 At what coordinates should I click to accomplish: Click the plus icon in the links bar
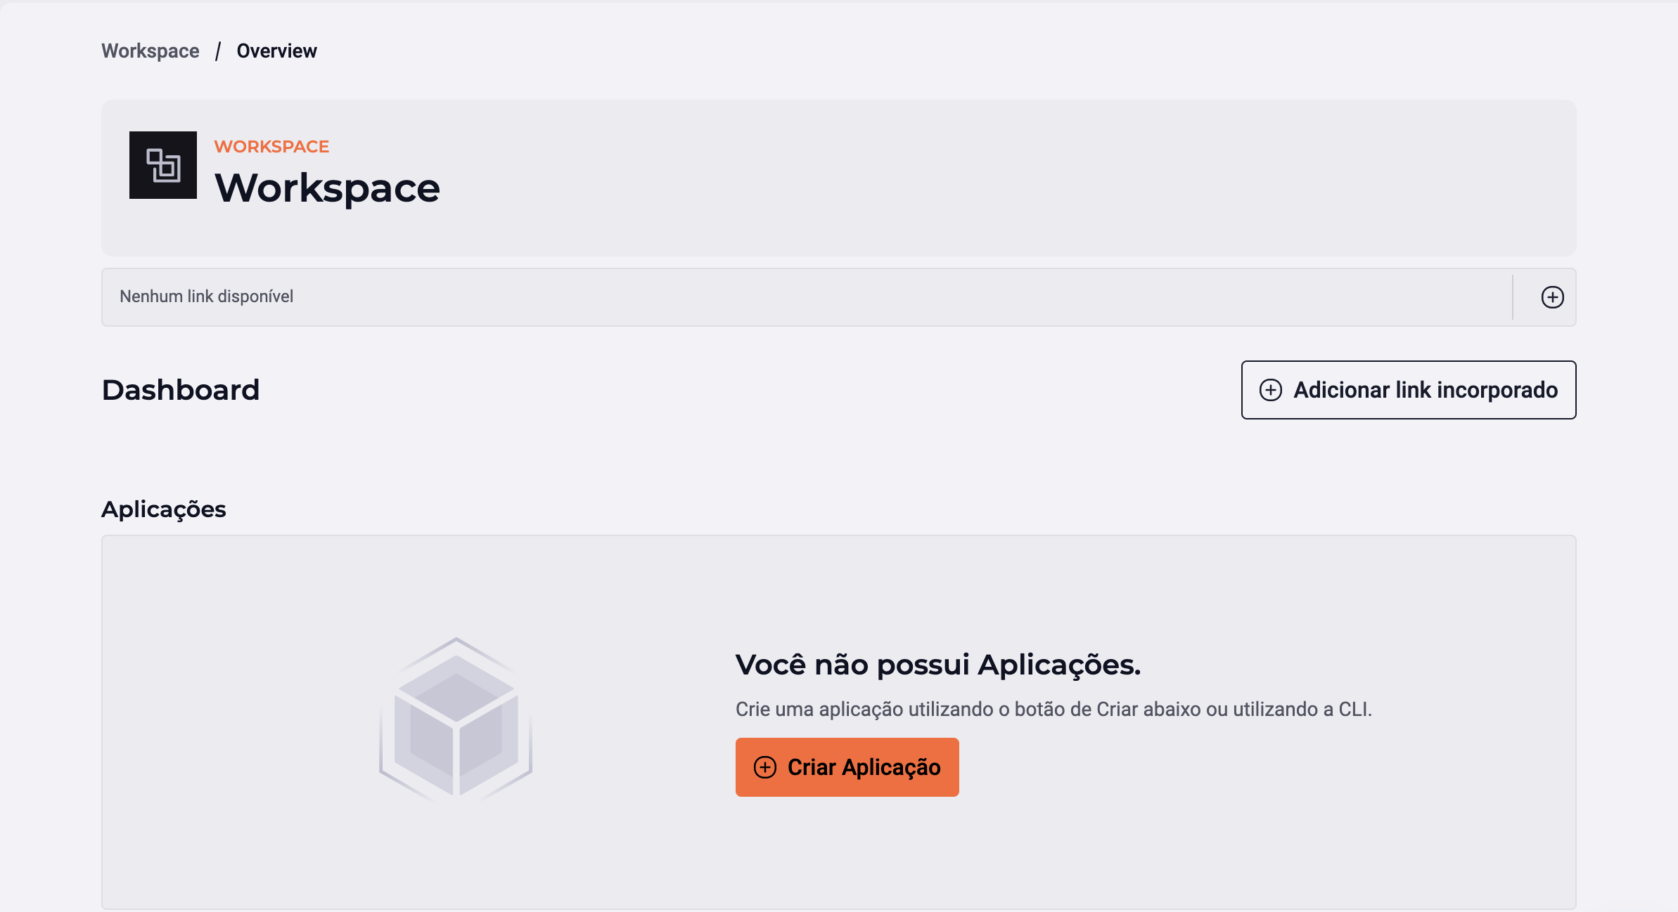click(x=1552, y=297)
